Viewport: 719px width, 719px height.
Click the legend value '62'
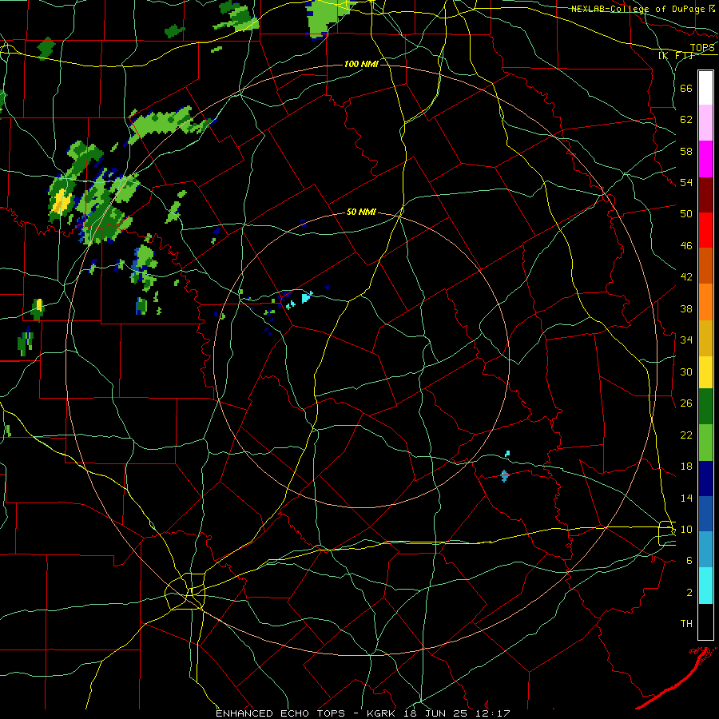pyautogui.click(x=686, y=120)
